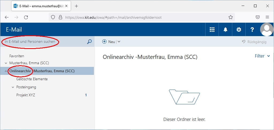Click the browser reload icon

[x=26, y=17]
